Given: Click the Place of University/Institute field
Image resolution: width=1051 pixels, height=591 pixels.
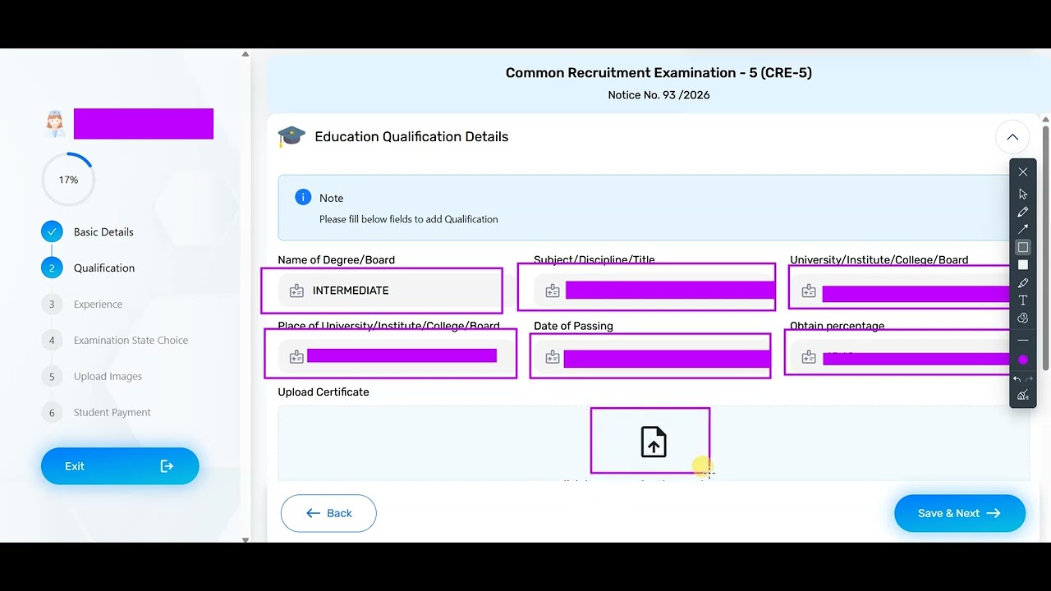Looking at the screenshot, I should pos(396,356).
